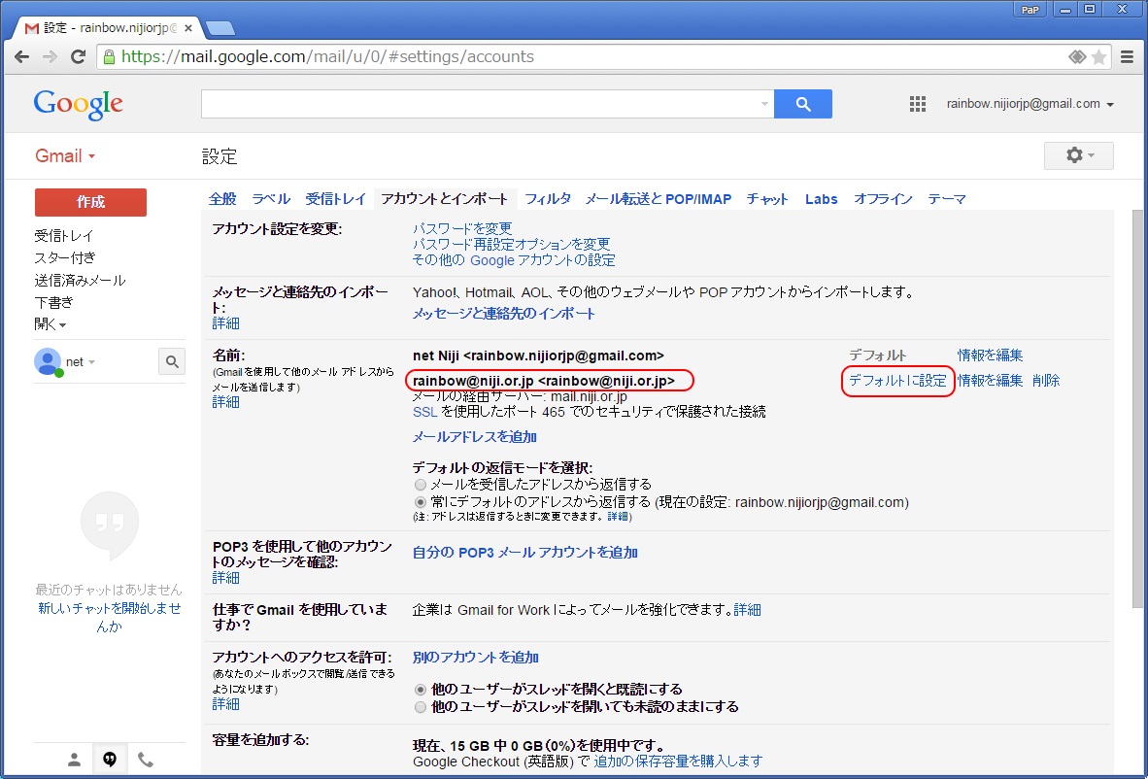1148x779 pixels.
Task: Click 情報を編集 for rainbow@niji.or.jp
Action: pyautogui.click(x=990, y=381)
